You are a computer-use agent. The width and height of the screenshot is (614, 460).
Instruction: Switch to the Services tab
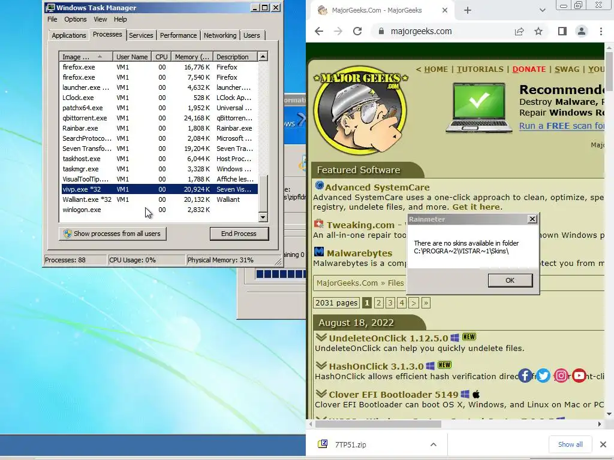tap(141, 35)
